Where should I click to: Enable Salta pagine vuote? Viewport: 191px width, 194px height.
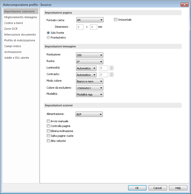tap(48, 136)
